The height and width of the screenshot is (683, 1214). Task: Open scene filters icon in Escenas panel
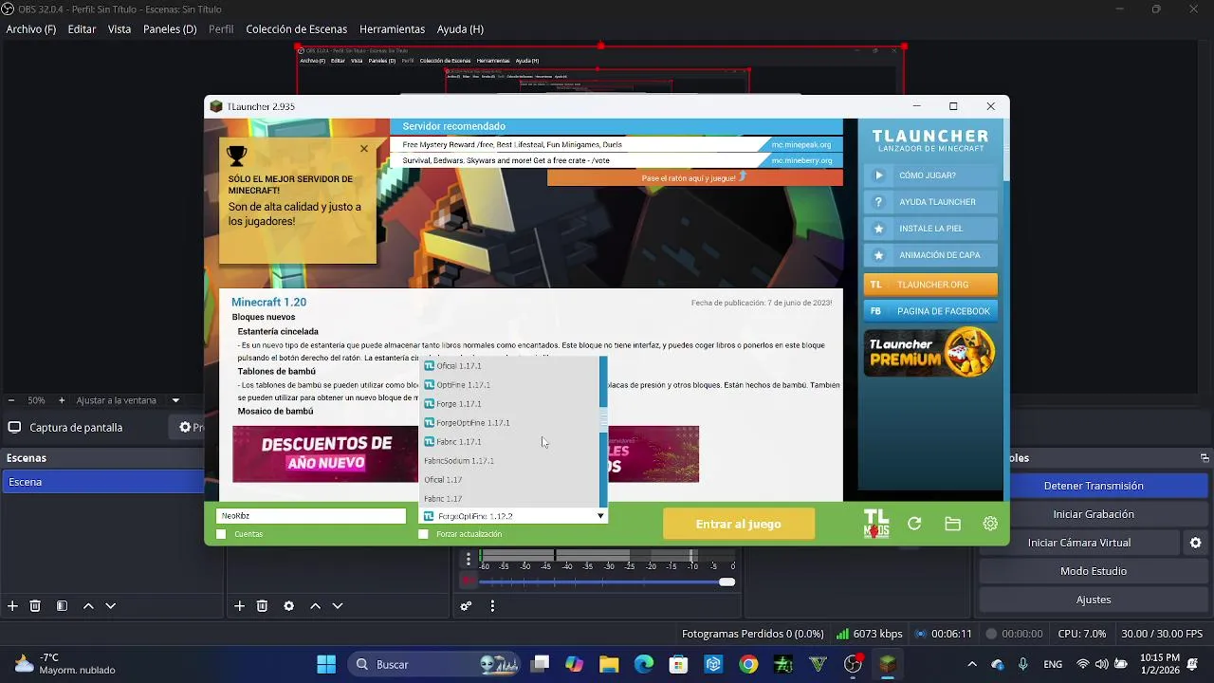pos(62,605)
